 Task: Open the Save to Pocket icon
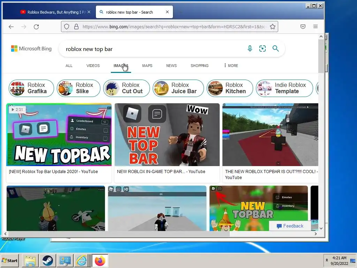click(303, 27)
